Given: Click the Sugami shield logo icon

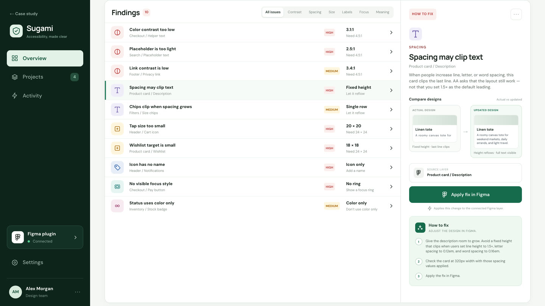Looking at the screenshot, I should [16, 31].
